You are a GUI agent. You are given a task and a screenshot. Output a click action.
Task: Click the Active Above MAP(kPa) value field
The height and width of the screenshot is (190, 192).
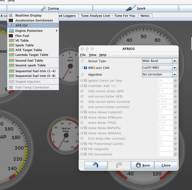[166, 133]
